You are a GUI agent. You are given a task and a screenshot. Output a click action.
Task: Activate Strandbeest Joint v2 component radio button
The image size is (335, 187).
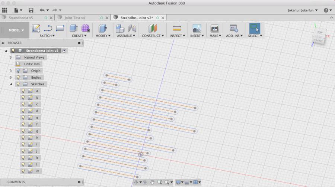click(64, 51)
